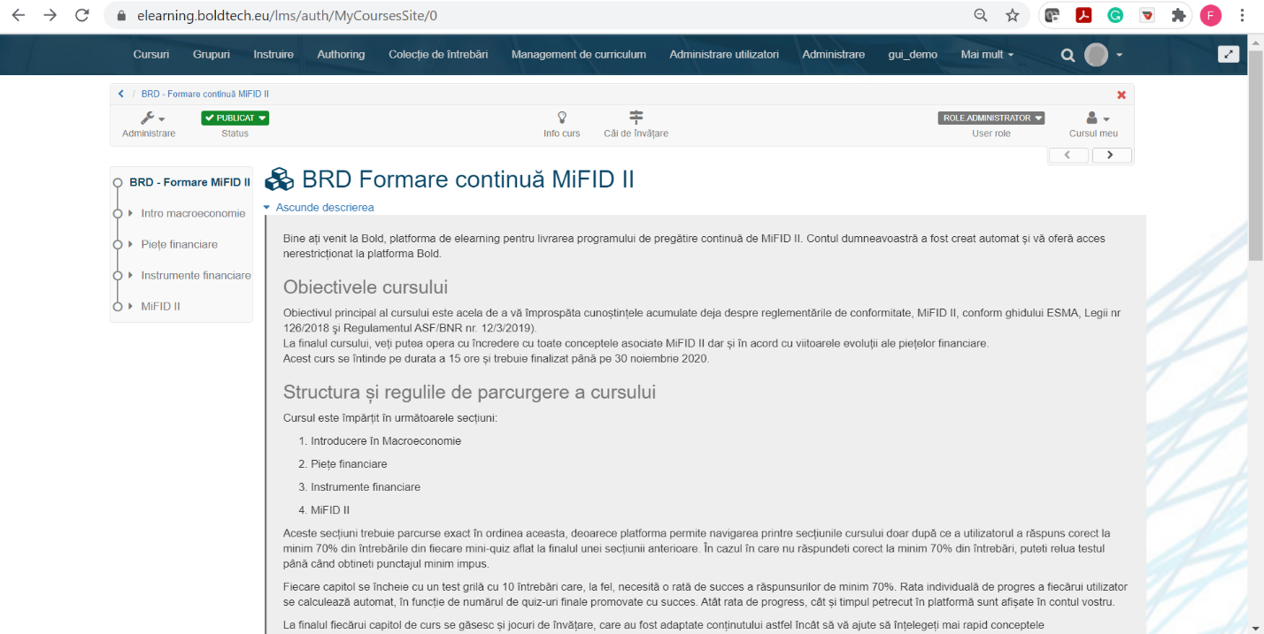Go back with the browser back arrow
The image size is (1264, 634).
coord(18,15)
